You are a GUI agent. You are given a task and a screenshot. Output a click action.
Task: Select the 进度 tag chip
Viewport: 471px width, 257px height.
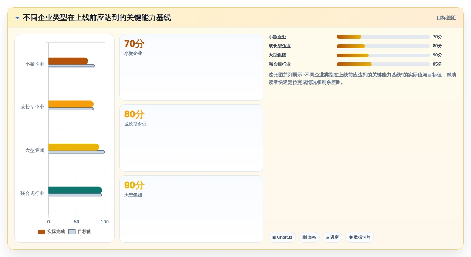pos(332,237)
